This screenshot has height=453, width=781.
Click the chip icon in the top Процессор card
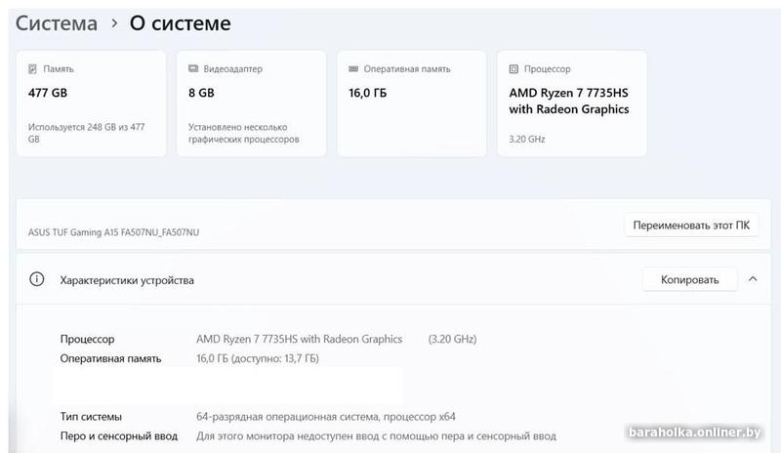[514, 70]
